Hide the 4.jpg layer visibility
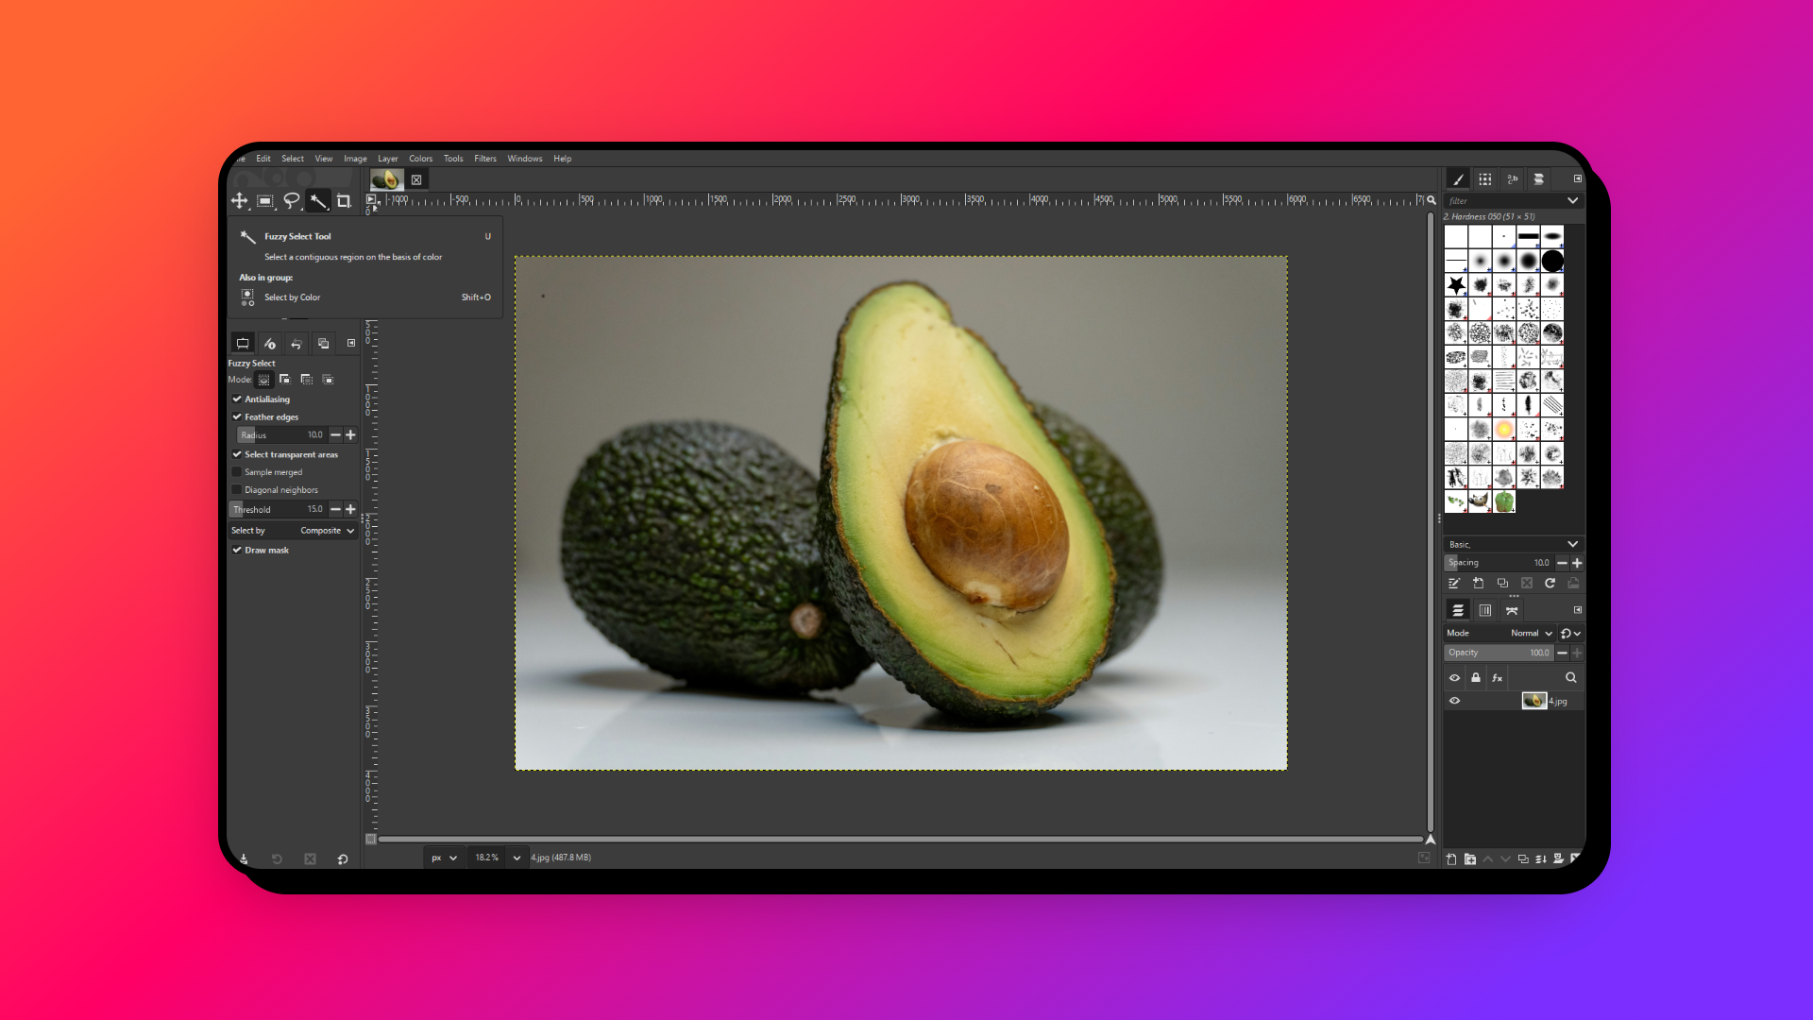Screen dimensions: 1813x1020 pos(1454,701)
